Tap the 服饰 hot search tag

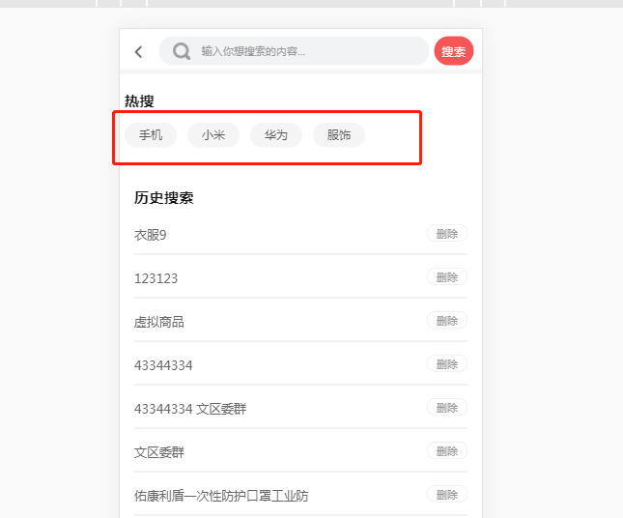click(339, 135)
